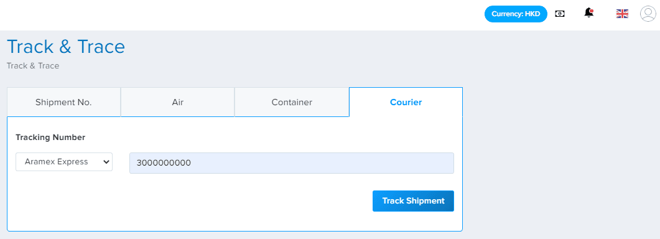Open the Aramex Express courier dropdown
This screenshot has height=239, width=660.
(x=64, y=162)
